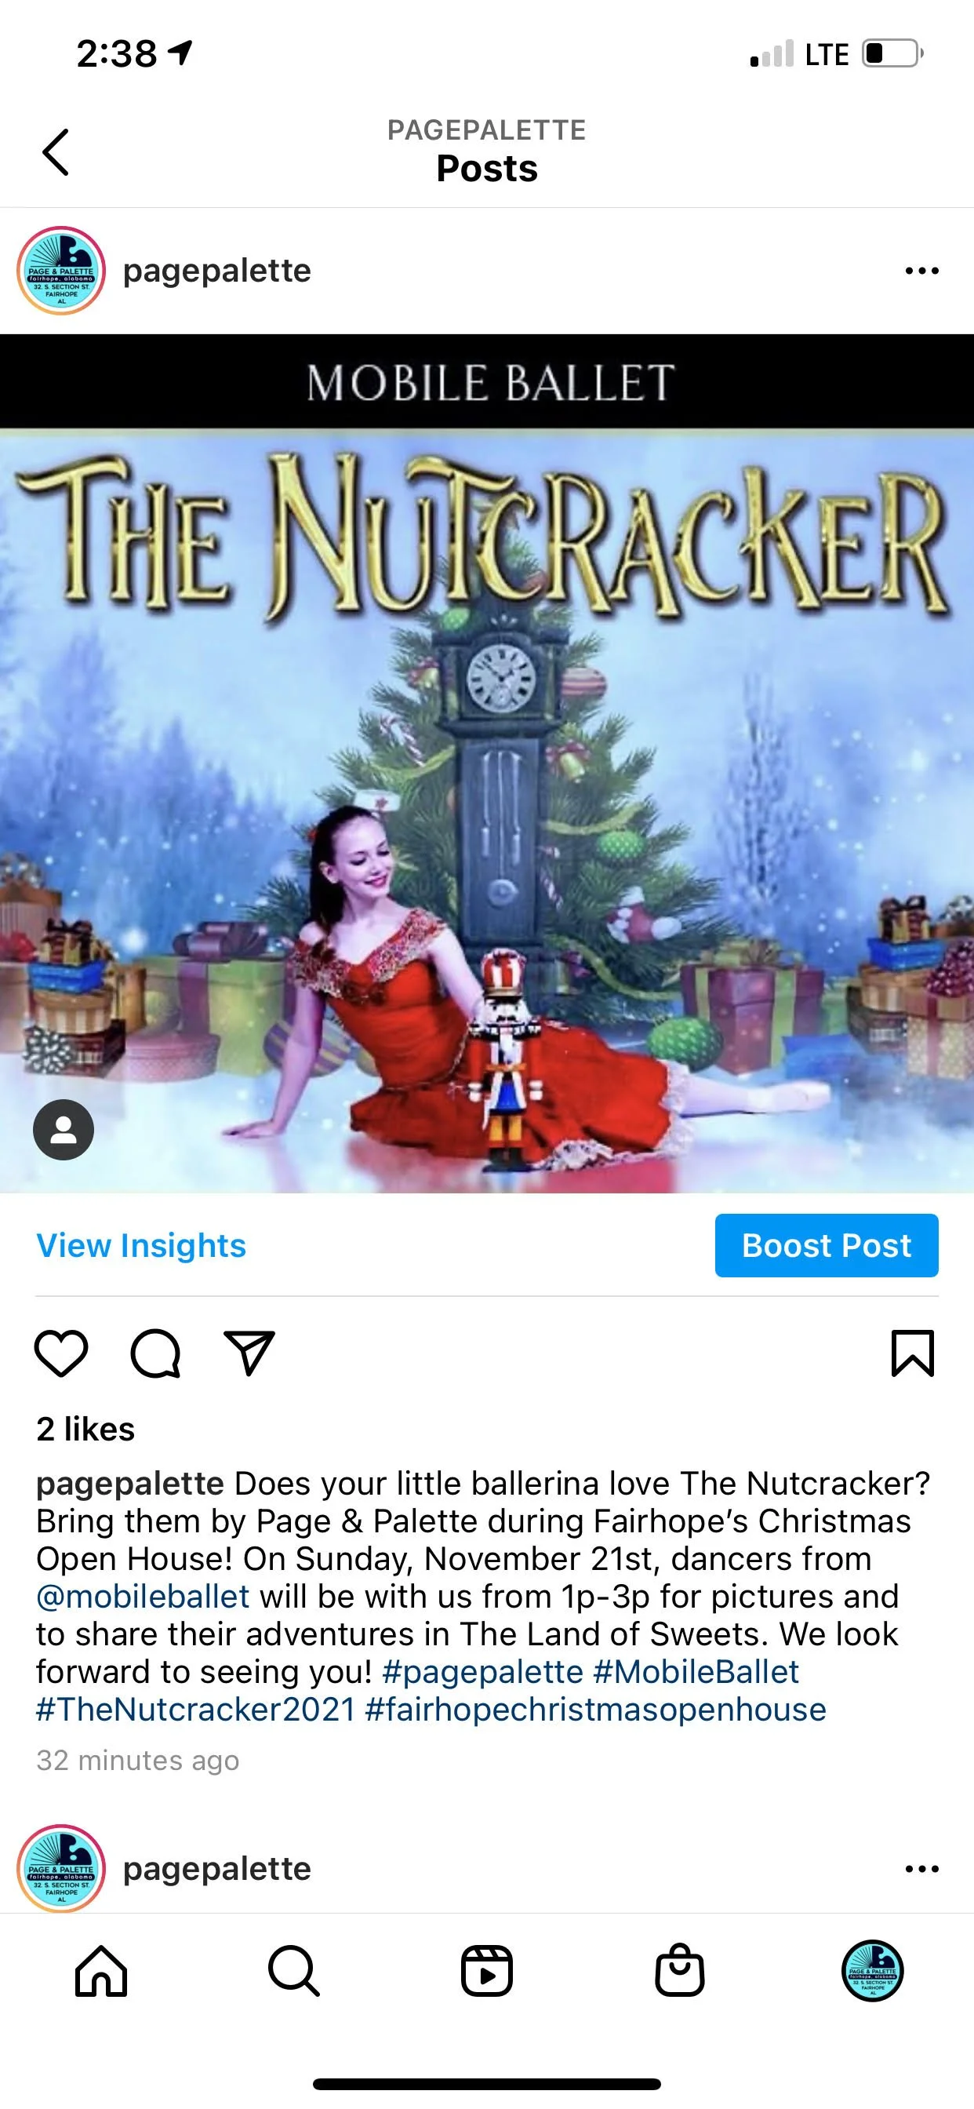Open the Reels tab
974x2109 pixels.
(487, 1971)
